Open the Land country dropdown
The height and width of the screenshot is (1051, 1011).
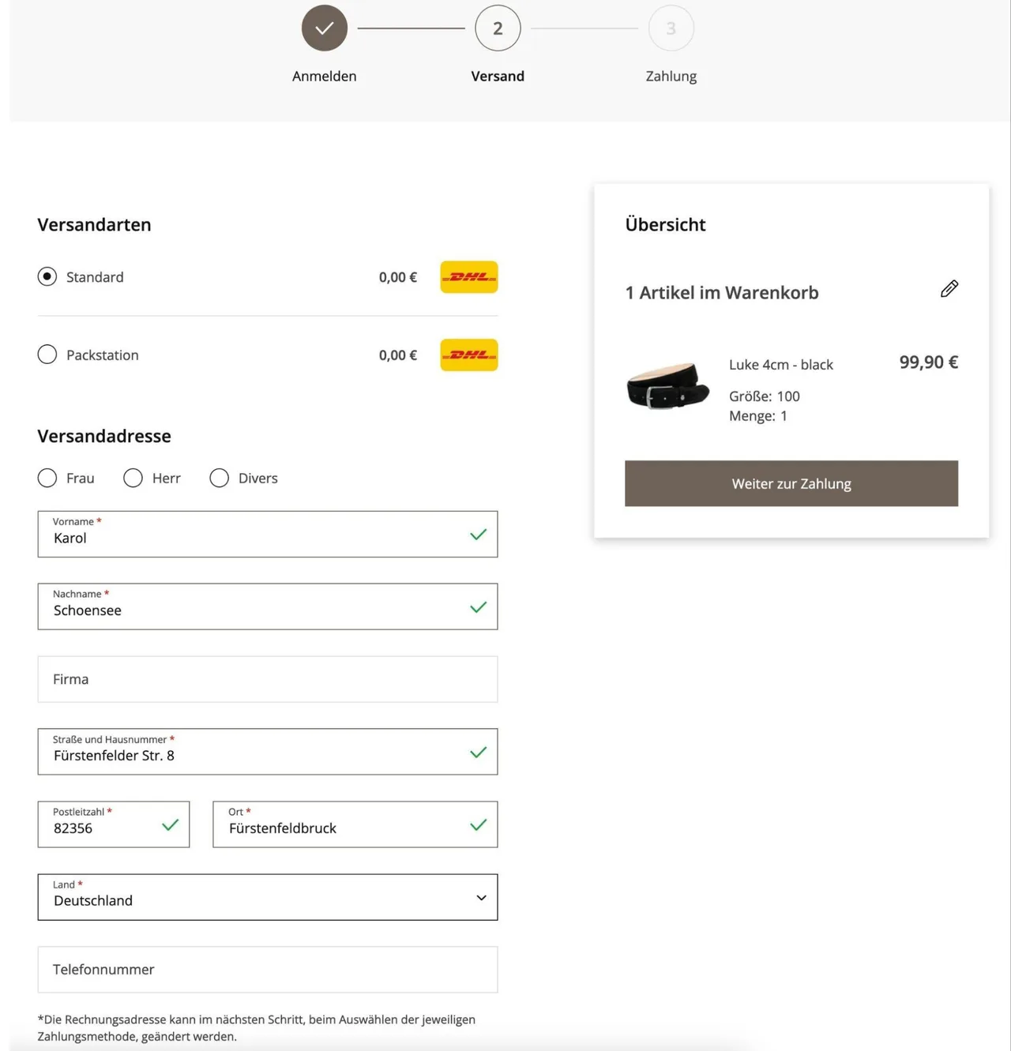point(268,897)
